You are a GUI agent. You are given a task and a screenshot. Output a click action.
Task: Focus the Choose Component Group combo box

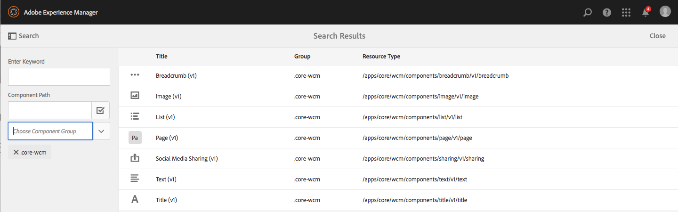(x=50, y=131)
